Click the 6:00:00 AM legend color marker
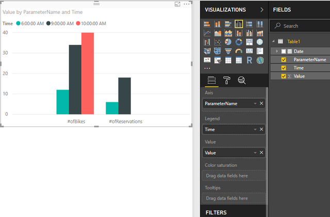This screenshot has width=330, height=217. [x=19, y=23]
